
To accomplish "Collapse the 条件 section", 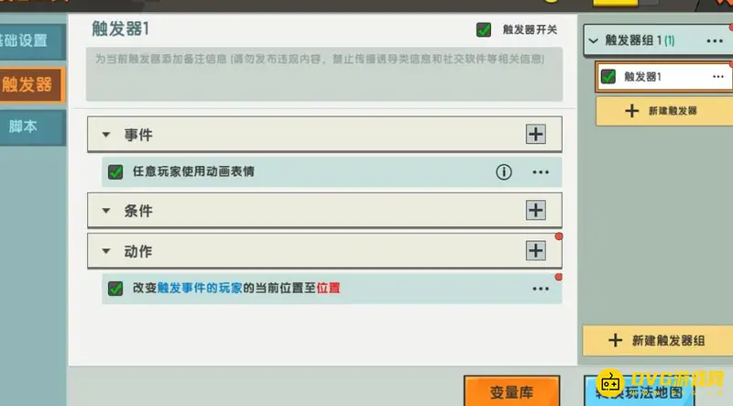I will (x=106, y=211).
